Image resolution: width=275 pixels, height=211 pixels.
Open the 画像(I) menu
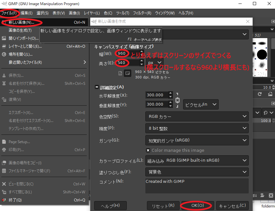pyautogui.click(x=74, y=13)
